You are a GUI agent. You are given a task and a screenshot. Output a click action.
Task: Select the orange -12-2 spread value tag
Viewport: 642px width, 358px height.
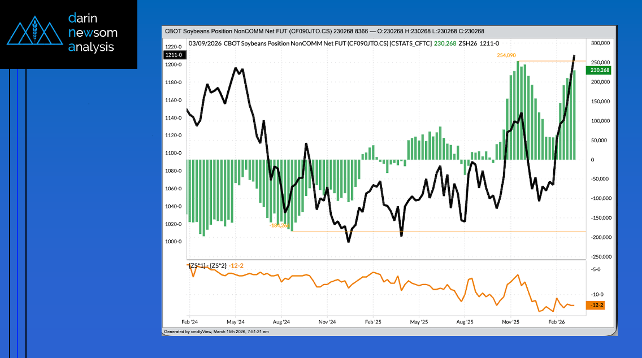tap(597, 305)
